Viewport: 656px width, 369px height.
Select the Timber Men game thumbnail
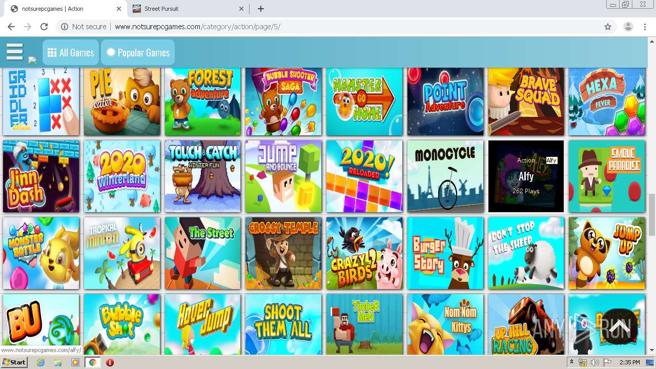pos(364,324)
